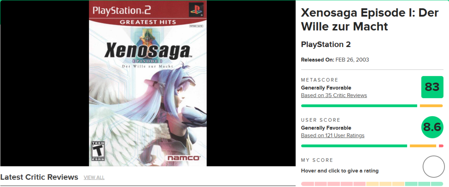449x187 pixels.
Task: Click the green Metascore 83 badge
Action: [432, 87]
